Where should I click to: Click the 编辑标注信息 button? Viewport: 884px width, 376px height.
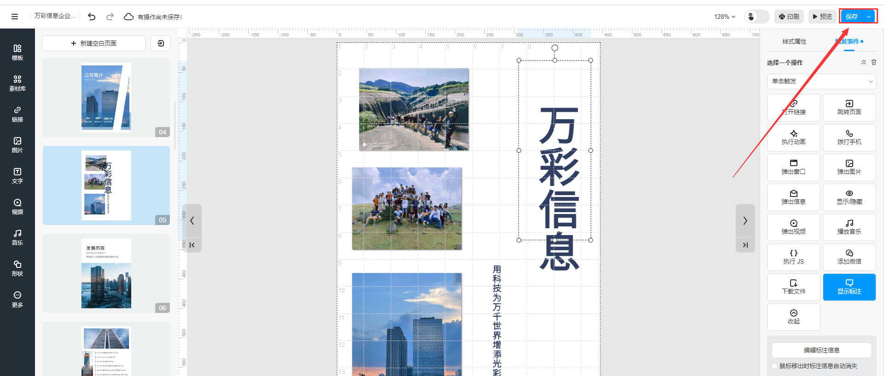pyautogui.click(x=821, y=350)
